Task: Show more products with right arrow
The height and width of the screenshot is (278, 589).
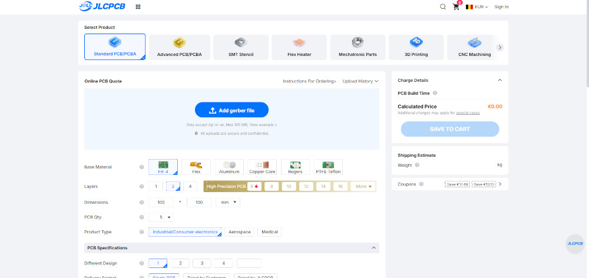Action: (x=499, y=47)
